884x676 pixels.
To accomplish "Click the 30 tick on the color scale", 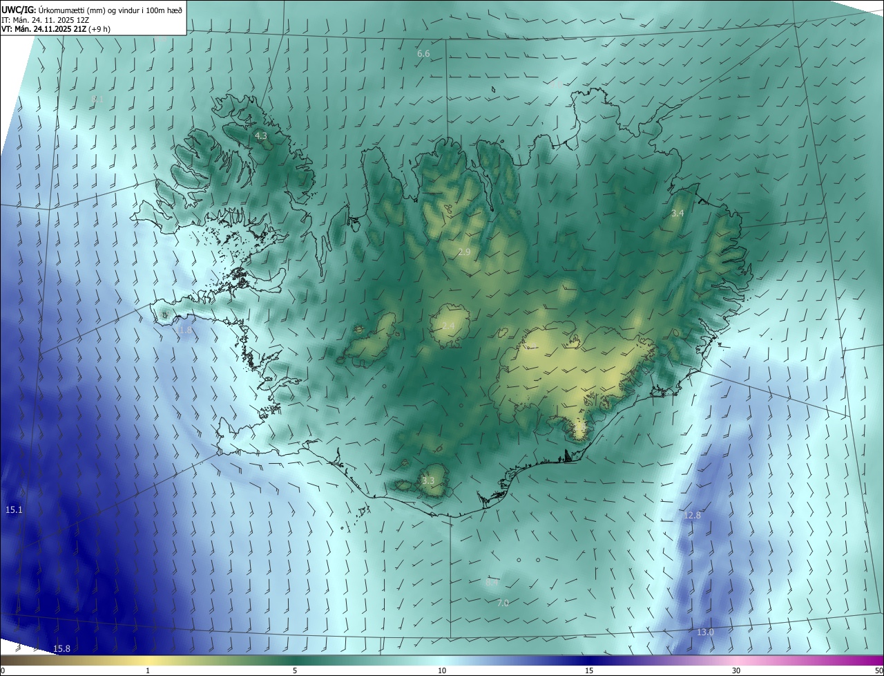I will [x=736, y=670].
